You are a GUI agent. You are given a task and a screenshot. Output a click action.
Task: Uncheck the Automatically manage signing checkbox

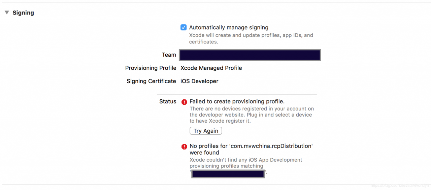184,28
